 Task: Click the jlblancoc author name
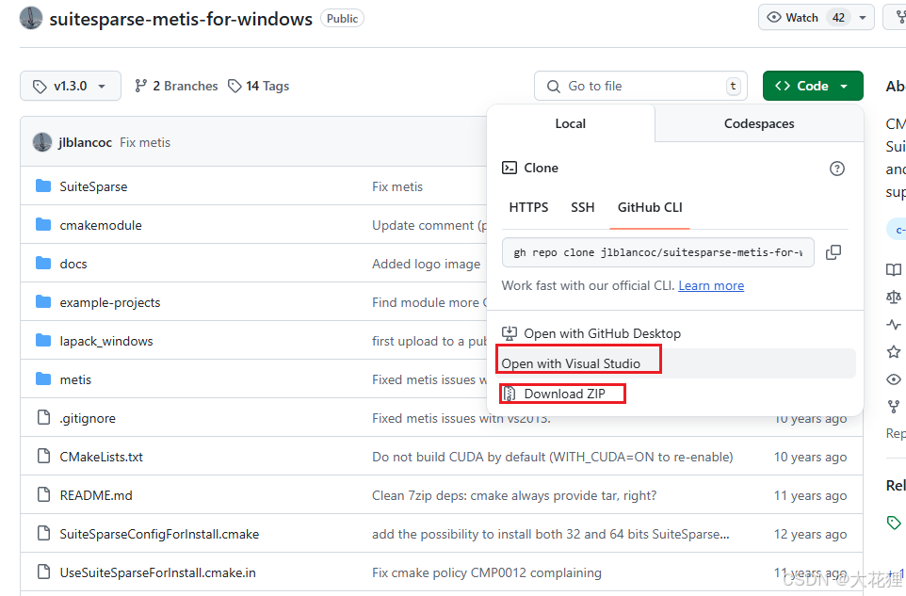tap(85, 143)
